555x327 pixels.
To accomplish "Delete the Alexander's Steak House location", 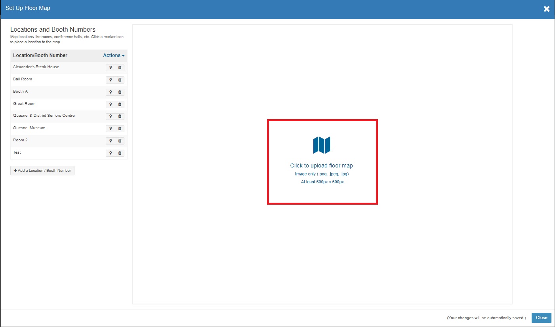I will coord(120,68).
